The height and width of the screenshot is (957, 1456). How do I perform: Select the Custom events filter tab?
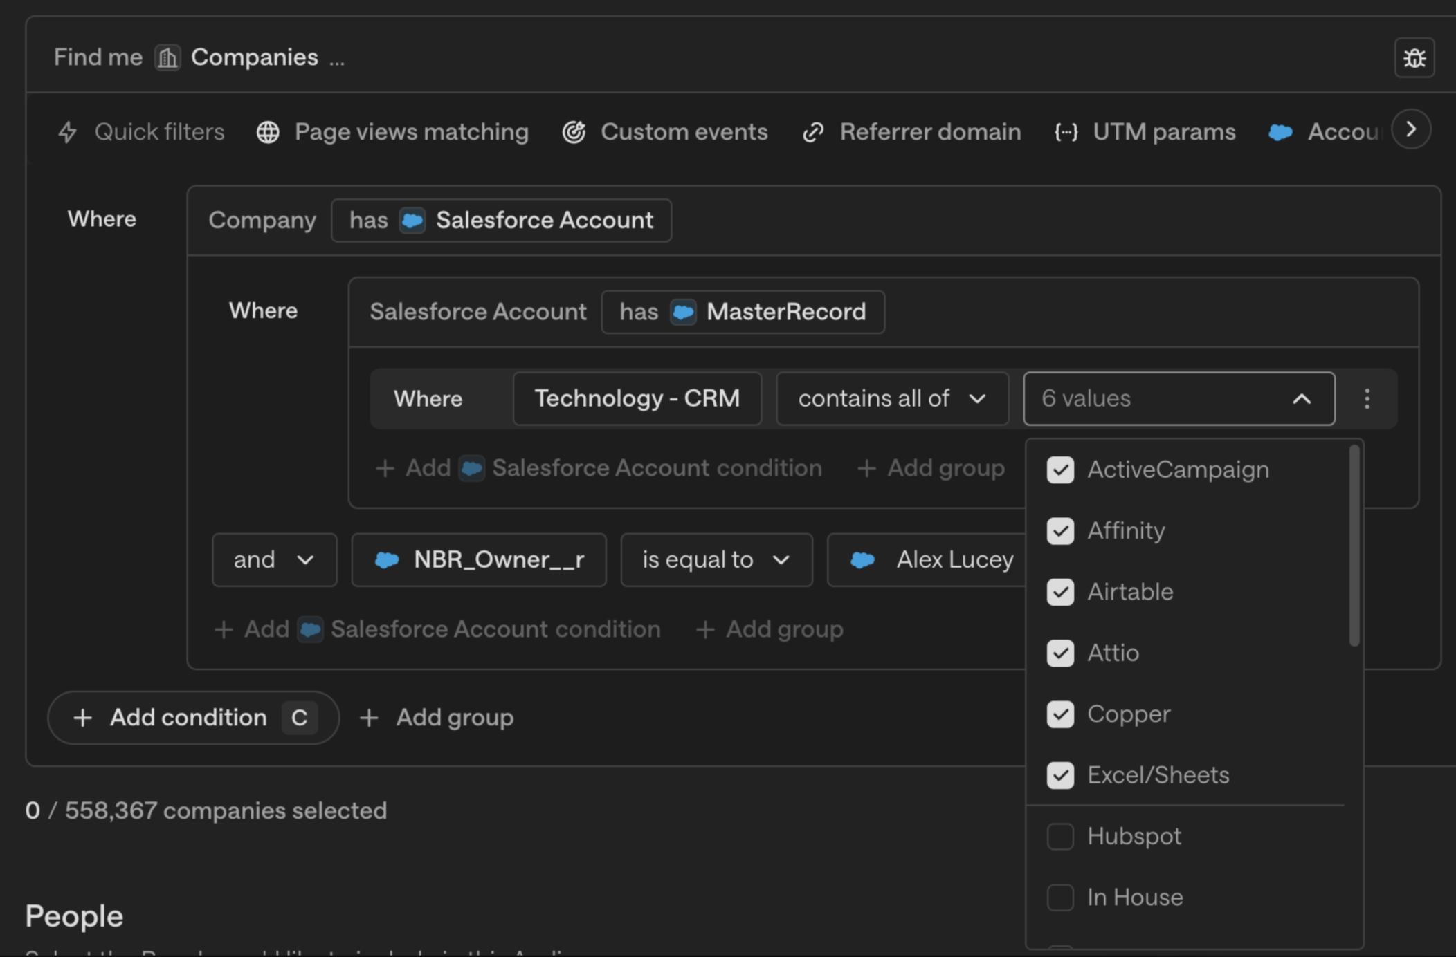click(664, 132)
